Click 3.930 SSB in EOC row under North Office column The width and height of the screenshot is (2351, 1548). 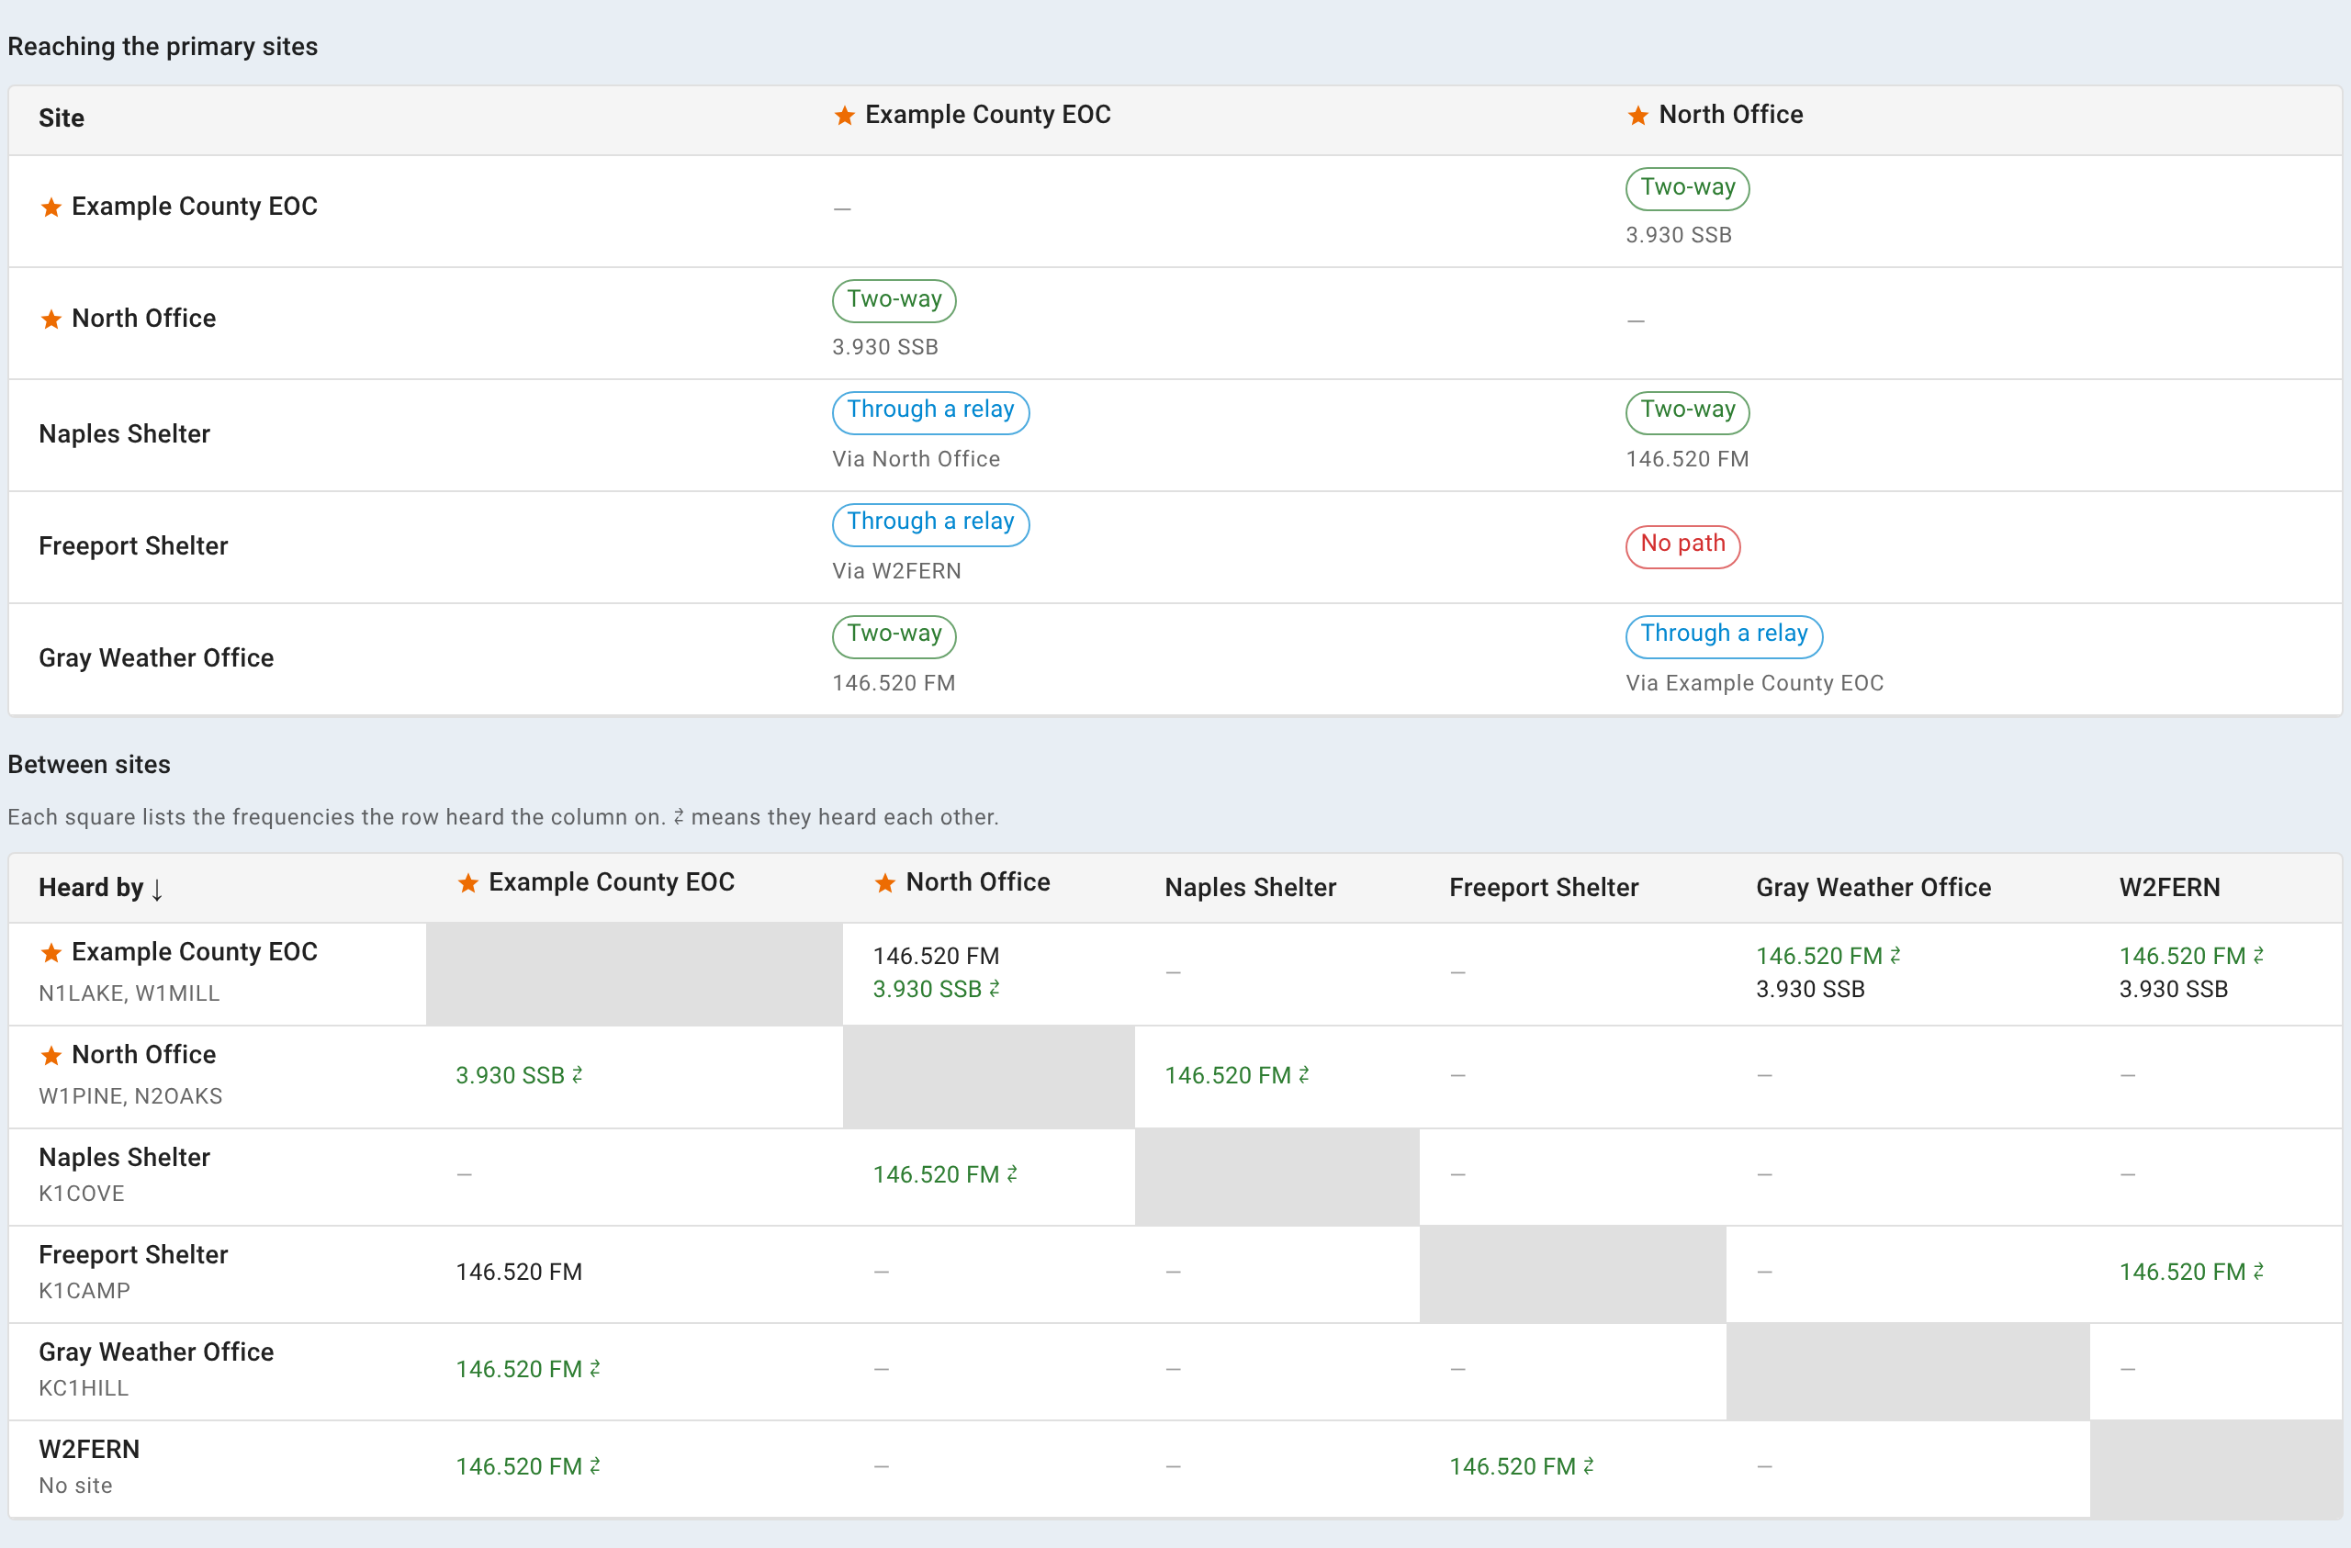[x=936, y=990]
